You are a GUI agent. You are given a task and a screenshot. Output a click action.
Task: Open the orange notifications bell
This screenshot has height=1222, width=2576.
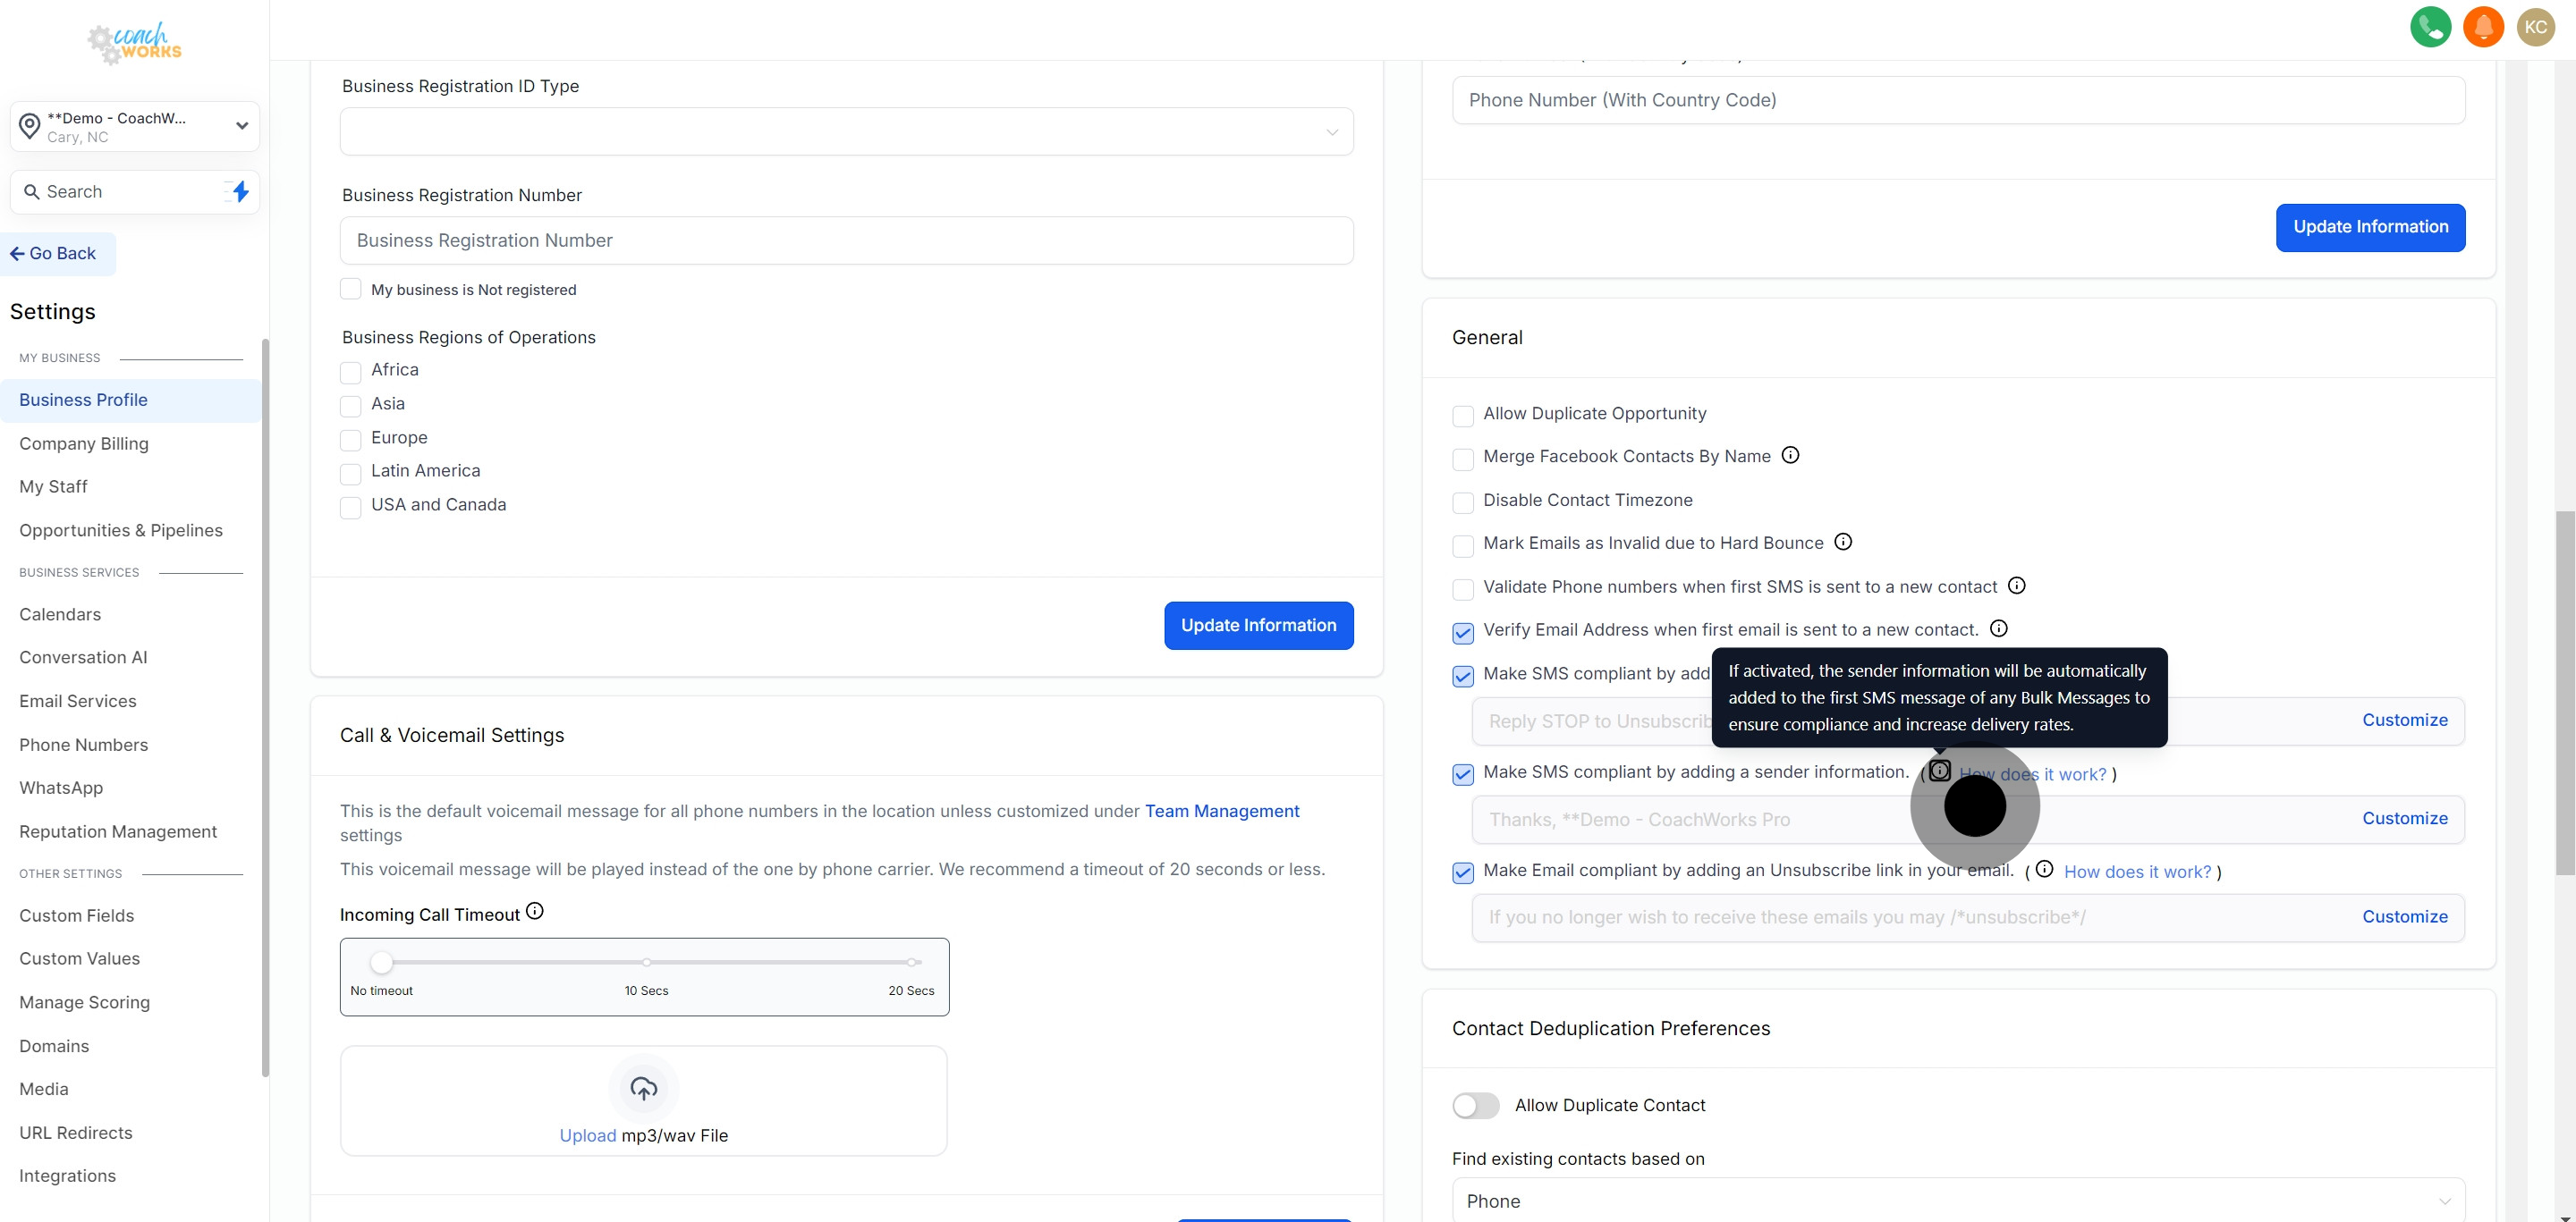click(x=2483, y=27)
